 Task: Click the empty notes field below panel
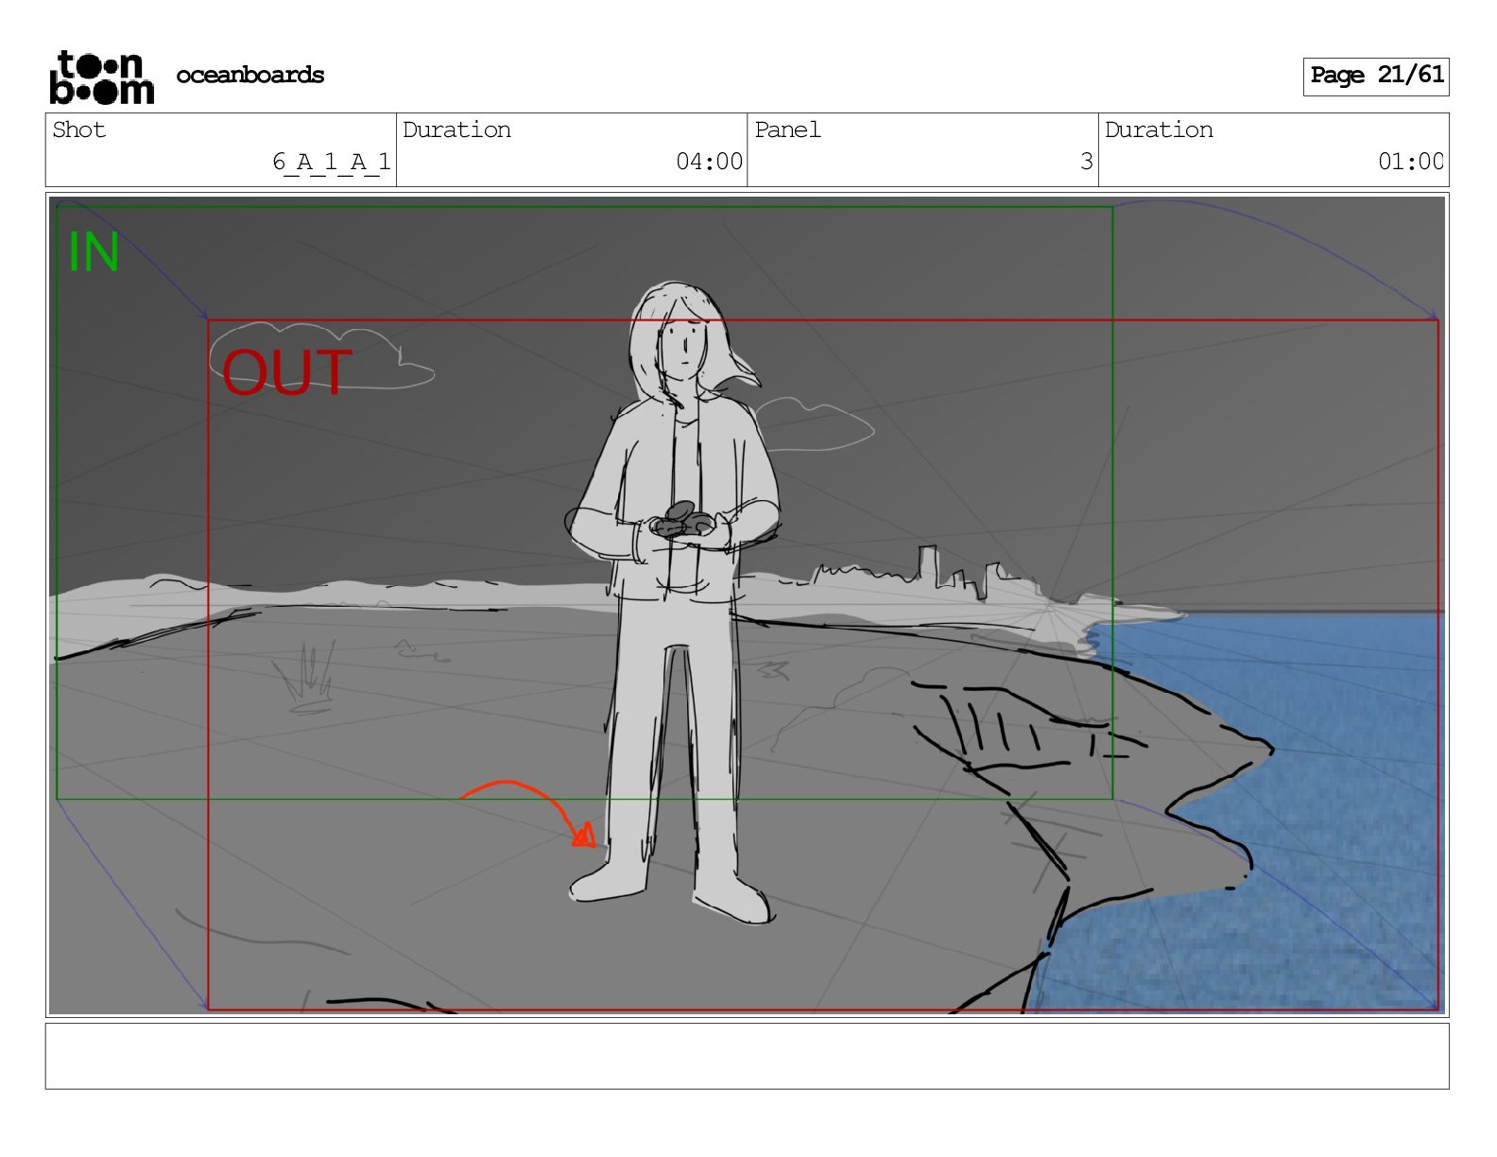(x=747, y=1056)
